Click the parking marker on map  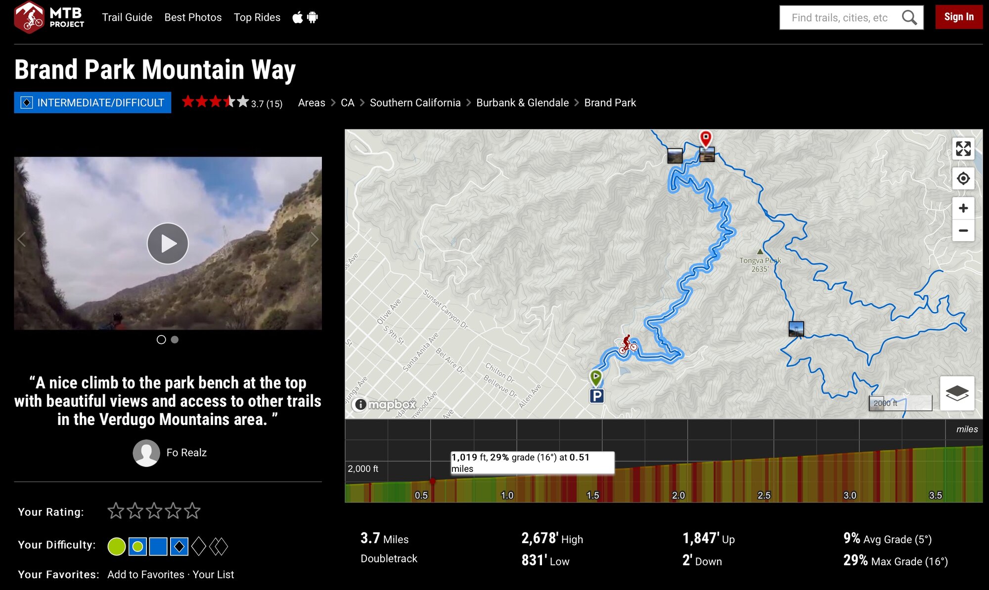[597, 396]
